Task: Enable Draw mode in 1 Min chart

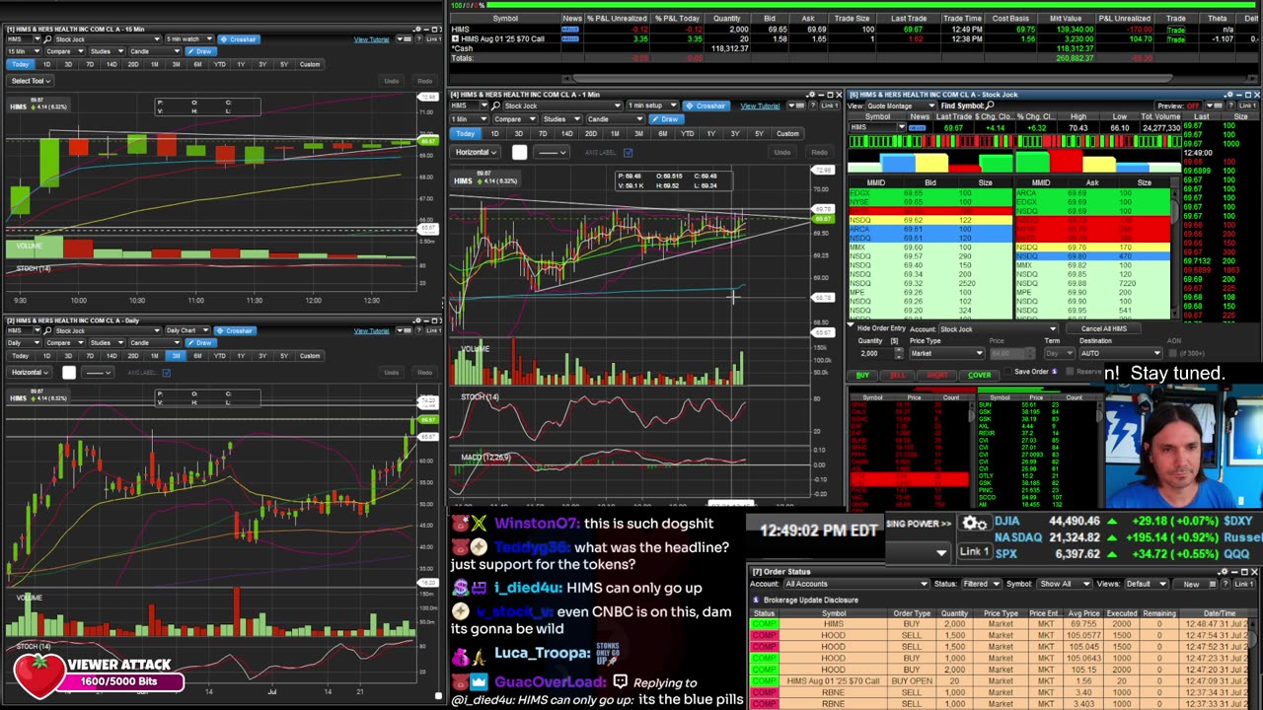Action: [666, 119]
